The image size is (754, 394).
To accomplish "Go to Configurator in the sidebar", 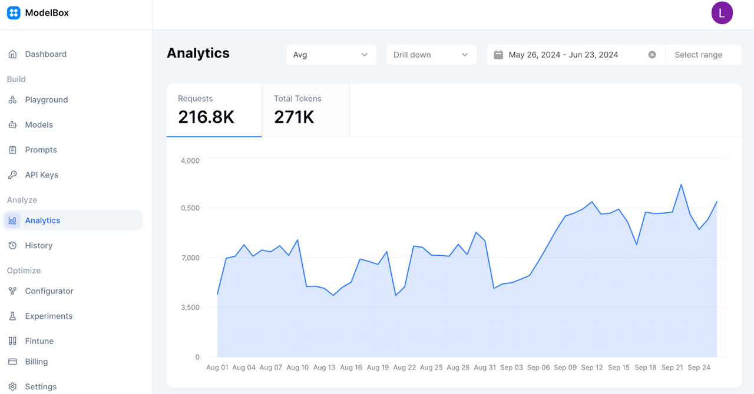I will click(49, 291).
